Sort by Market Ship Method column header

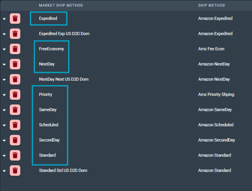pos(61,6)
